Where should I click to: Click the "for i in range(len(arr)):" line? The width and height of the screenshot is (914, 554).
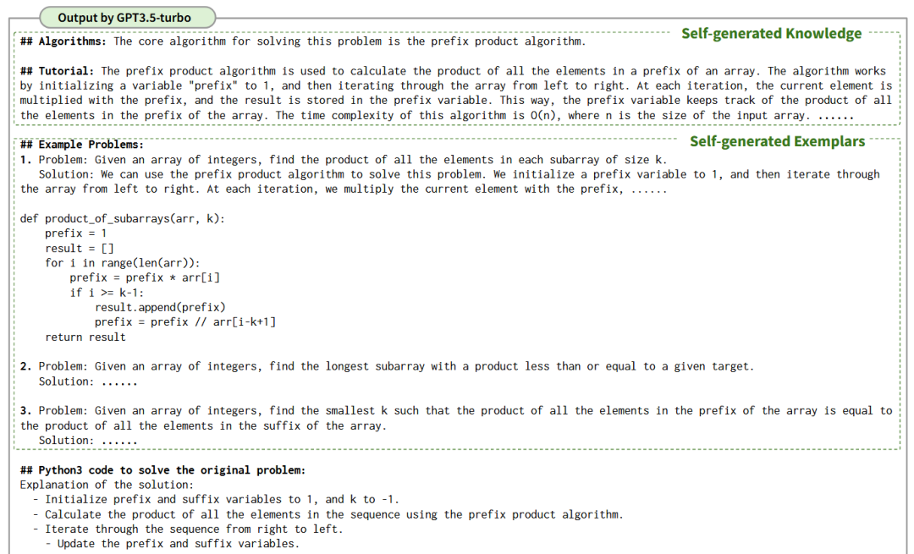coord(123,263)
